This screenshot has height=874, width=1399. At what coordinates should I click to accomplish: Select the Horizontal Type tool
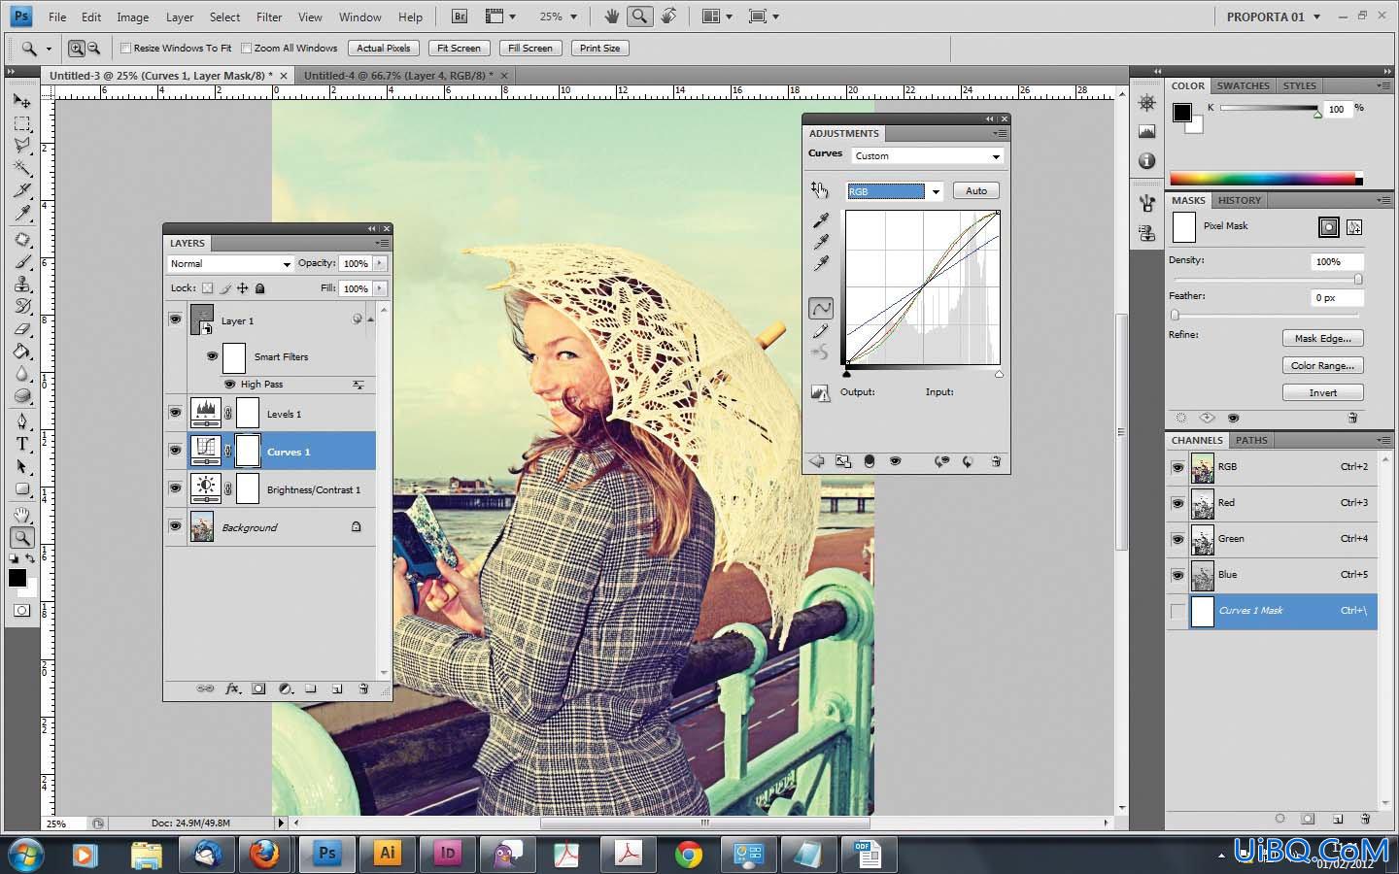point(21,444)
